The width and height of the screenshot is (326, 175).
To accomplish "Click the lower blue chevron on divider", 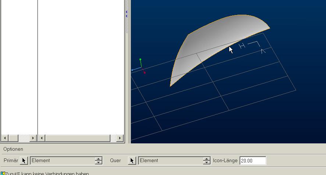I will (127, 16).
